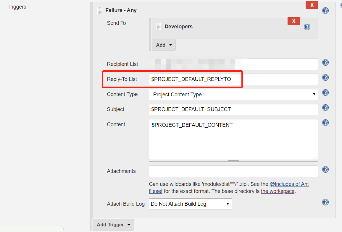Viewport: 342px width, 232px height.
Task: Click the Attach Build Log label
Action: pyautogui.click(x=126, y=204)
